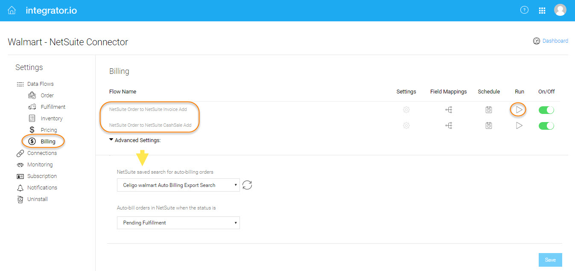Click Walmart - NetSuite Connector title
Screen dimensions: 575x271
(x=68, y=42)
